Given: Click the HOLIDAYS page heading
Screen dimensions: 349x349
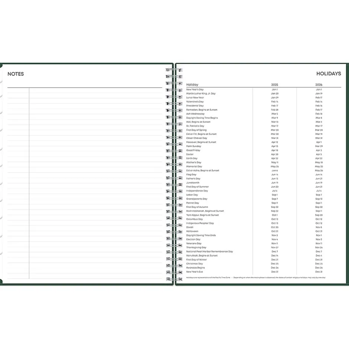Looking at the screenshot, I should tap(328, 74).
